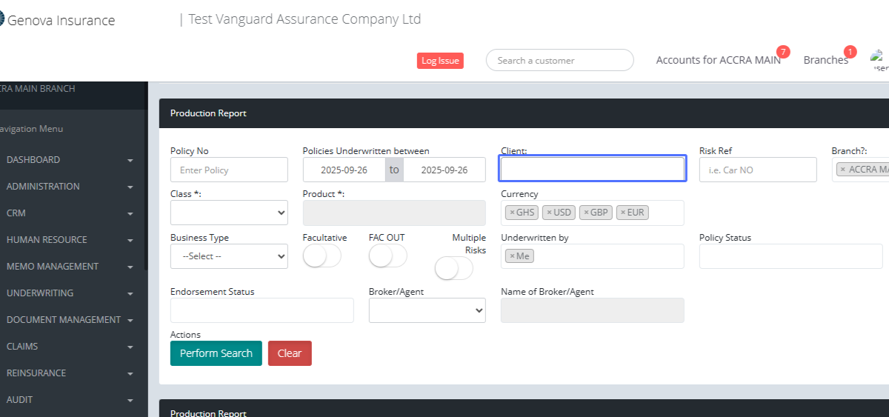Remove the EUR currency tag
The width and height of the screenshot is (889, 417).
pyautogui.click(x=623, y=213)
